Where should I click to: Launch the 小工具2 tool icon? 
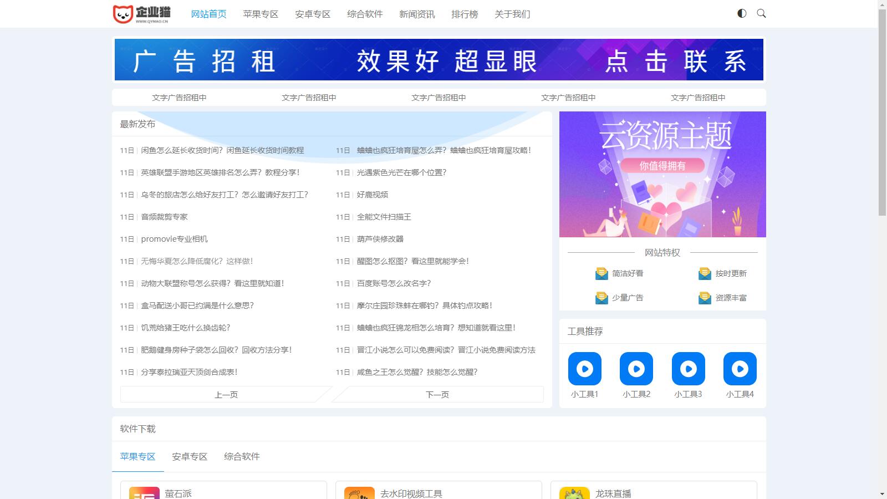tap(636, 369)
